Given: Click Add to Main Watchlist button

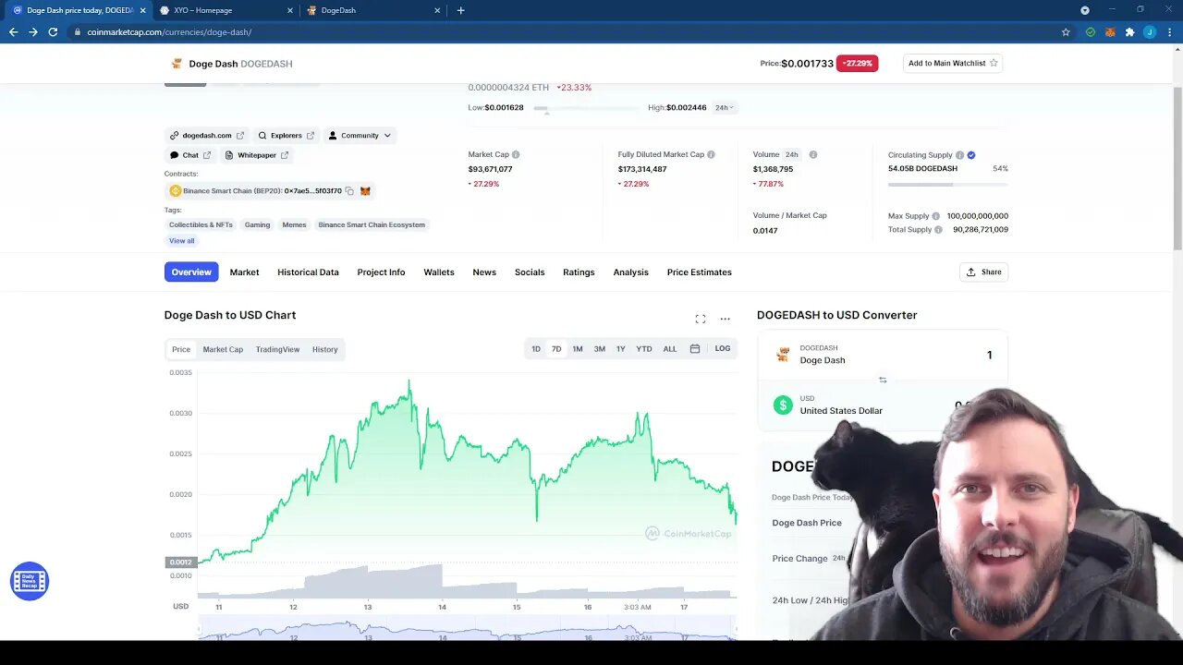Looking at the screenshot, I should pyautogui.click(x=953, y=64).
